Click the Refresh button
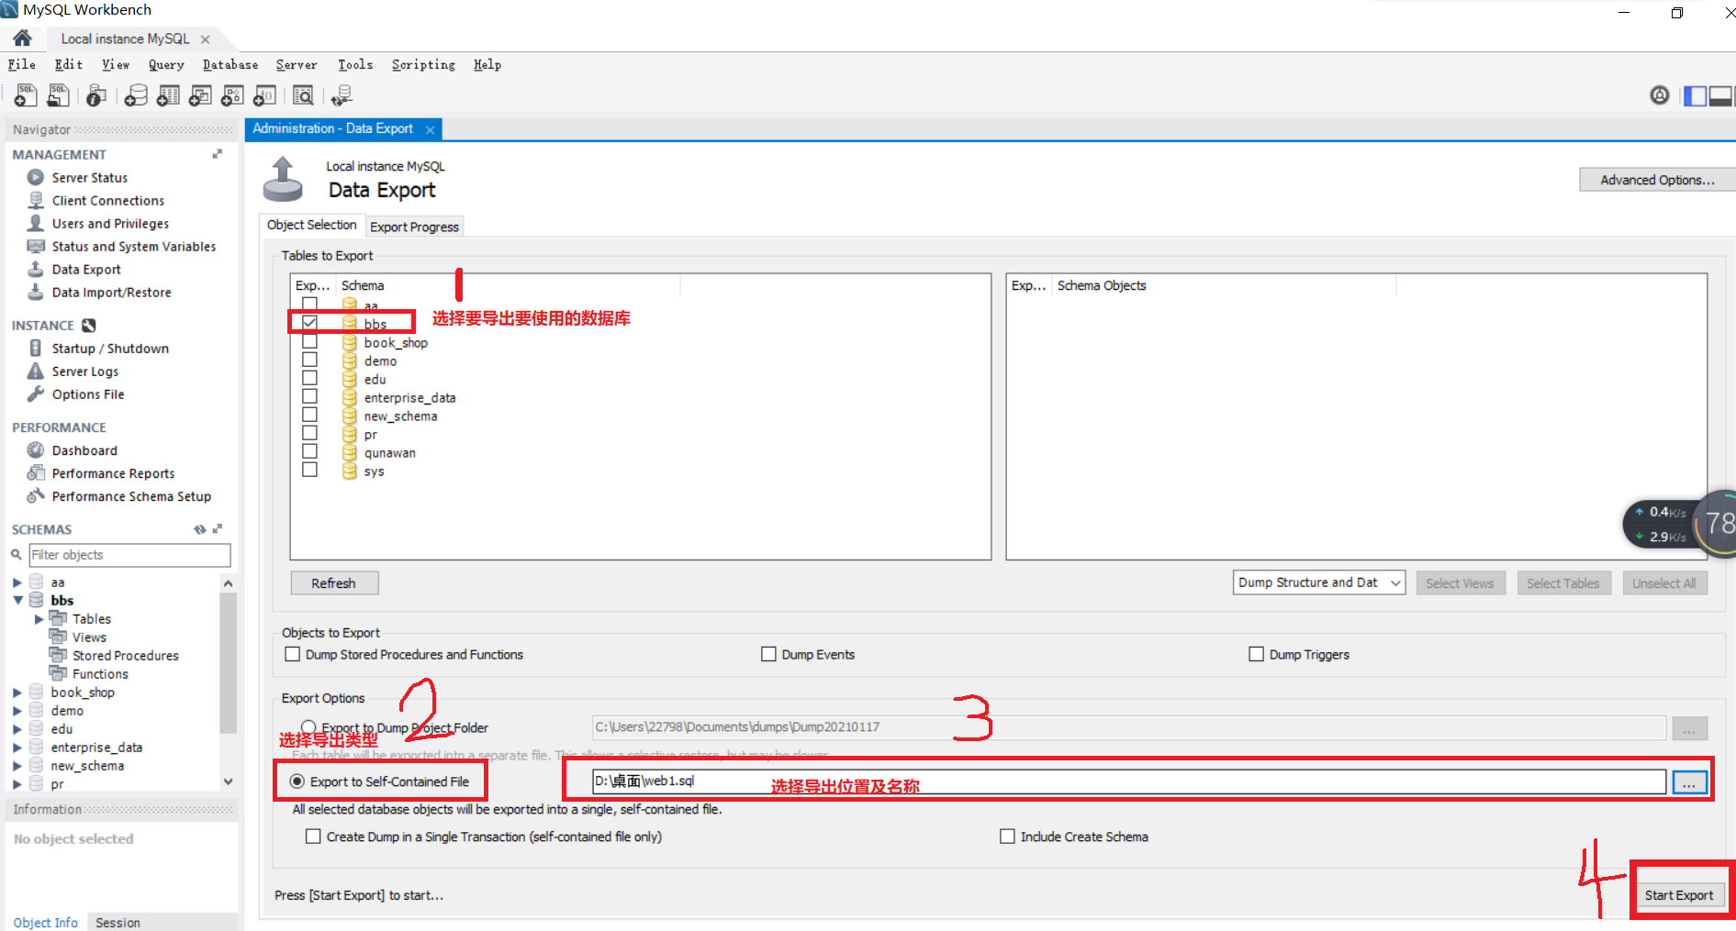The height and width of the screenshot is (931, 1736). pos(334,583)
